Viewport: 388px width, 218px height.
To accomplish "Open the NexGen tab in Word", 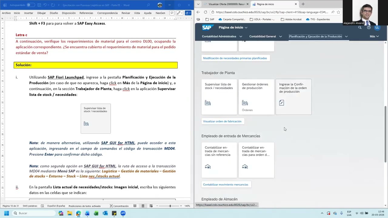I will pos(160,13).
